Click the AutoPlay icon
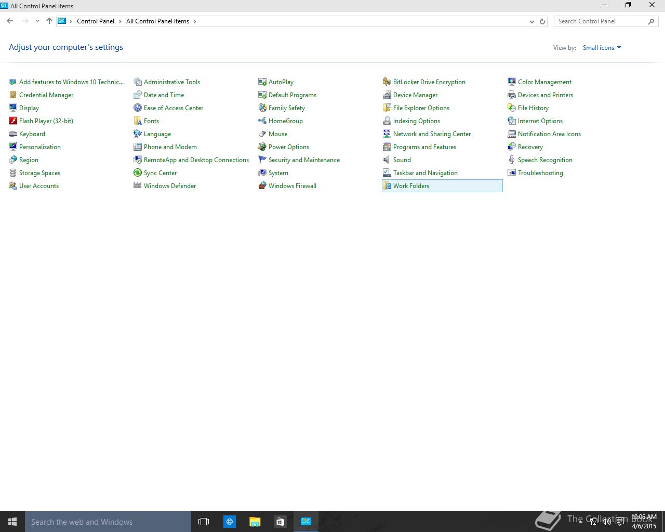This screenshot has width=665, height=532. [x=262, y=82]
